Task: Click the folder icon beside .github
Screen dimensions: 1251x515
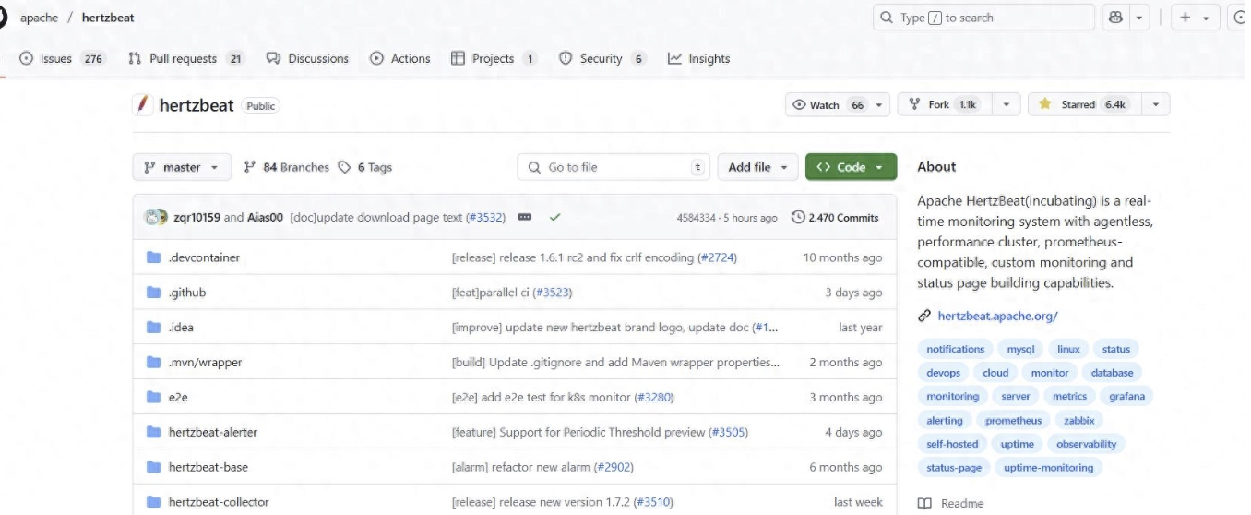Action: coord(153,293)
